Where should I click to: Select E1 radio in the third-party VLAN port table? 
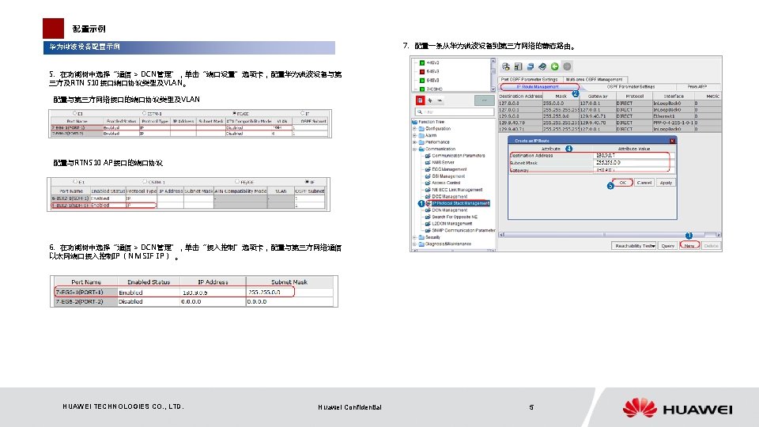[x=75, y=113]
